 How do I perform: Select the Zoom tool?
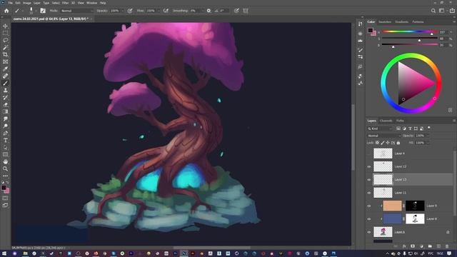point(5,168)
